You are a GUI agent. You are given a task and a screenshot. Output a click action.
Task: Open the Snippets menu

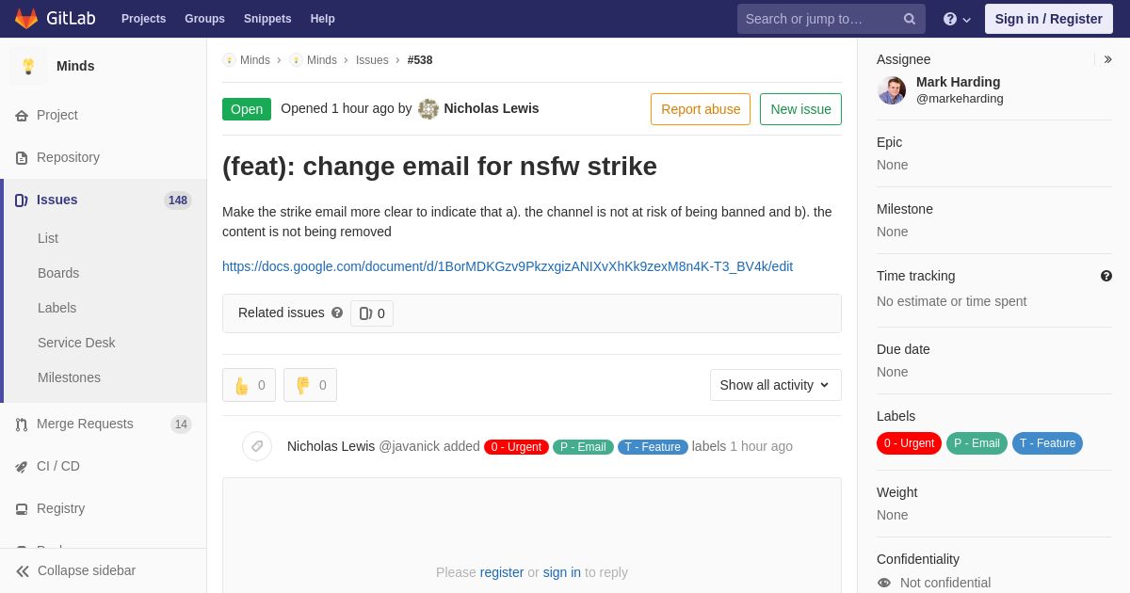coord(267,19)
